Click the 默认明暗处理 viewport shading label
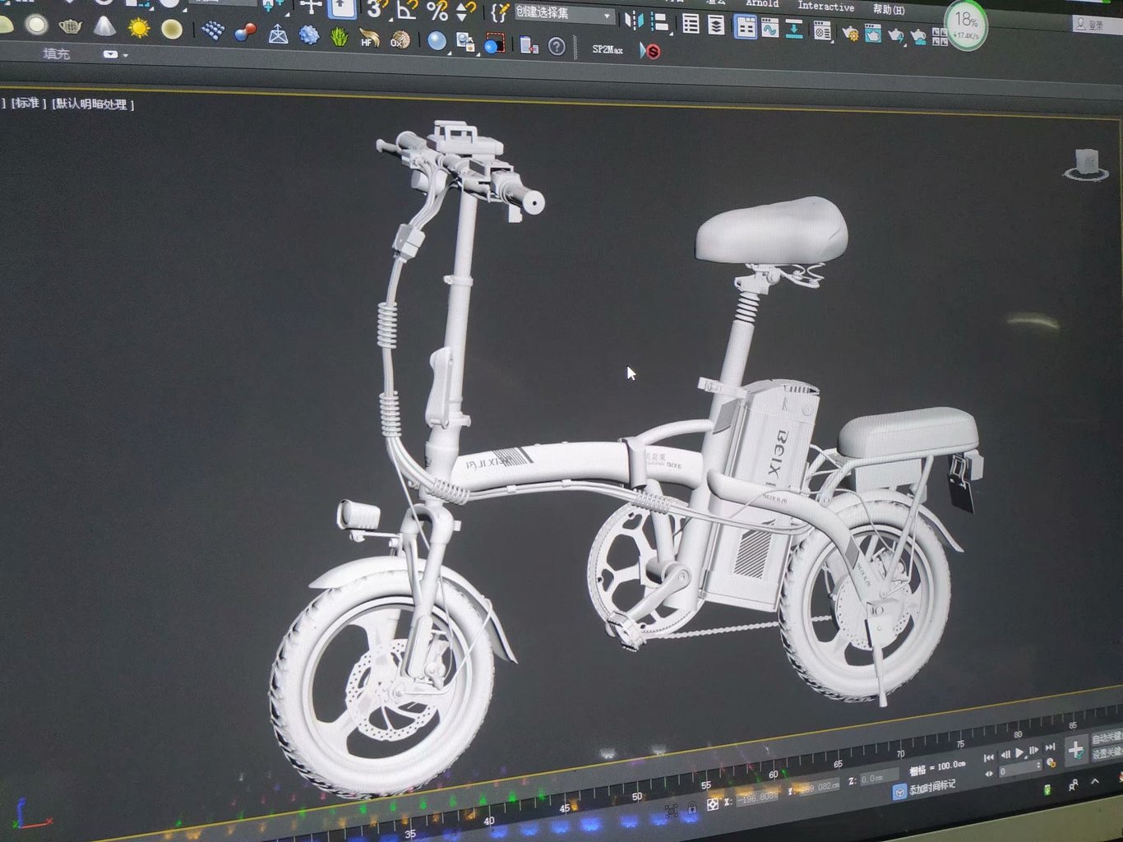Viewport: 1123px width, 842px height. [92, 104]
